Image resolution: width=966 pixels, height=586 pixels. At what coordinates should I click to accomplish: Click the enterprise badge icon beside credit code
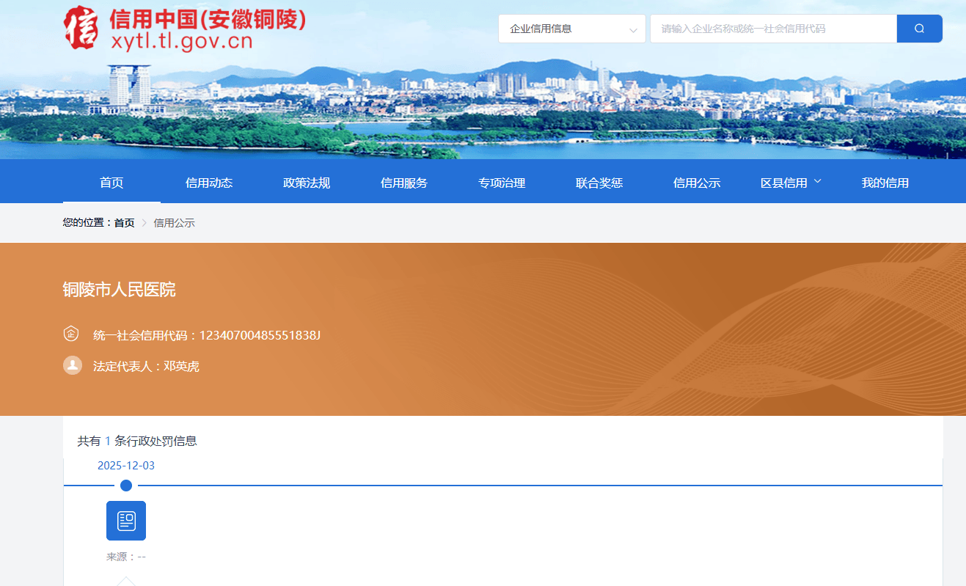71,334
